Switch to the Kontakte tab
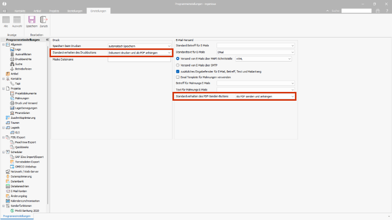The image size is (392, 220). click(20, 10)
